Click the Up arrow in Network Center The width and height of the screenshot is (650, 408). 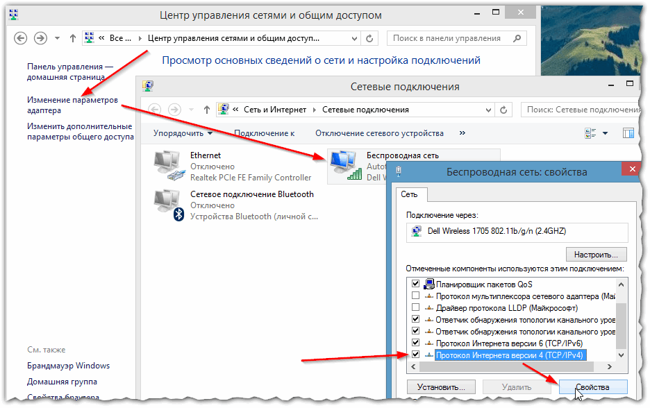pos(74,39)
